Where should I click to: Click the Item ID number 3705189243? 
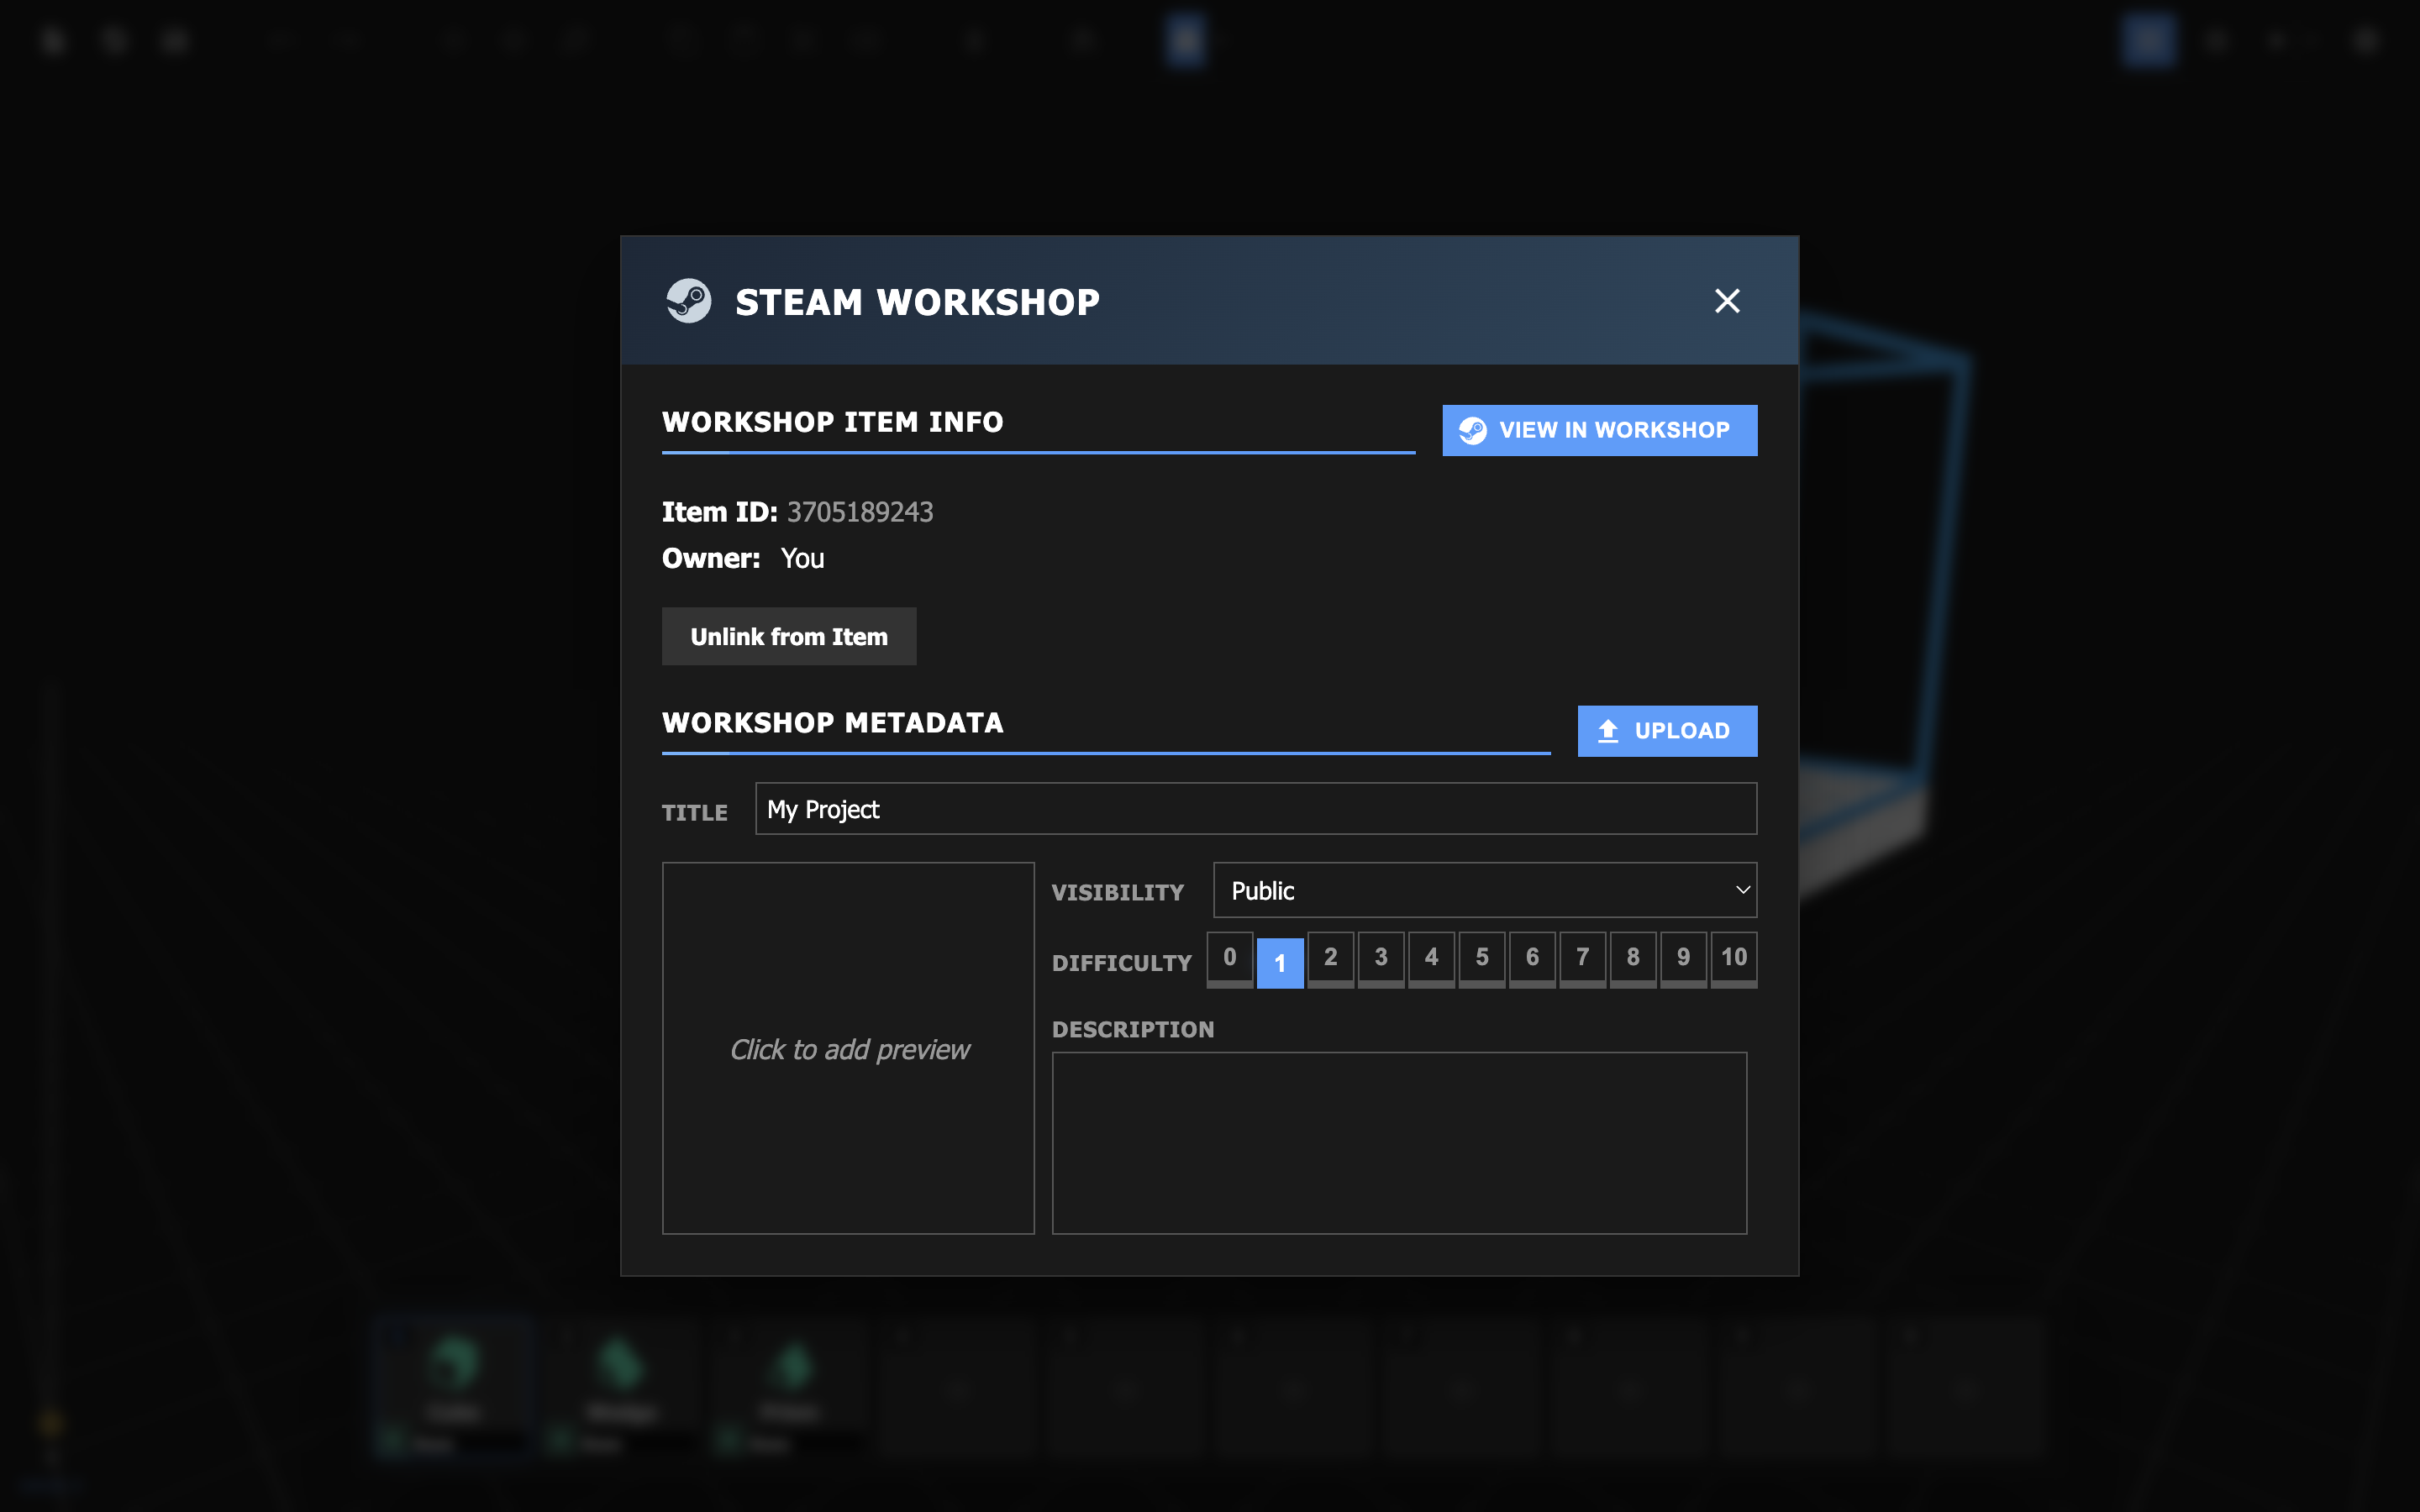(860, 512)
